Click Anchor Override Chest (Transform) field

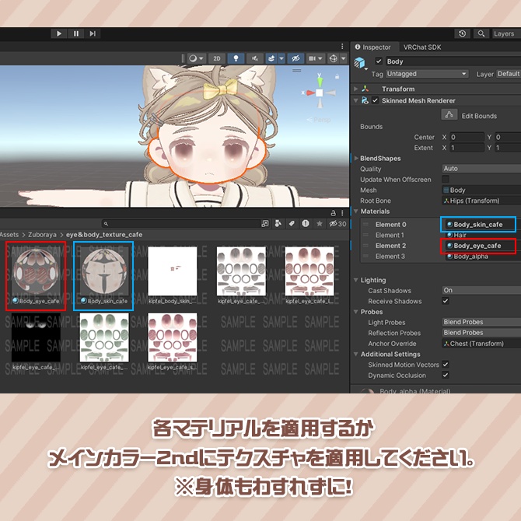click(481, 344)
